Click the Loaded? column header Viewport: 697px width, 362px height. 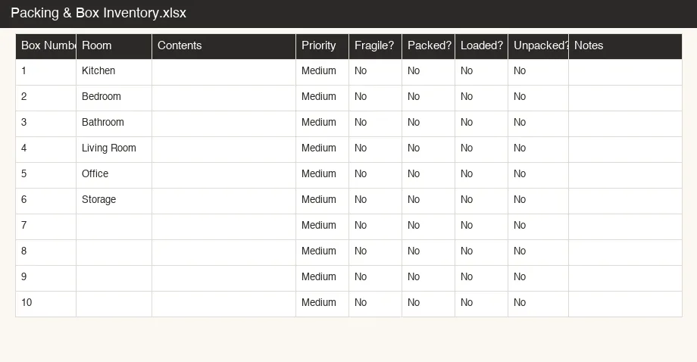481,46
